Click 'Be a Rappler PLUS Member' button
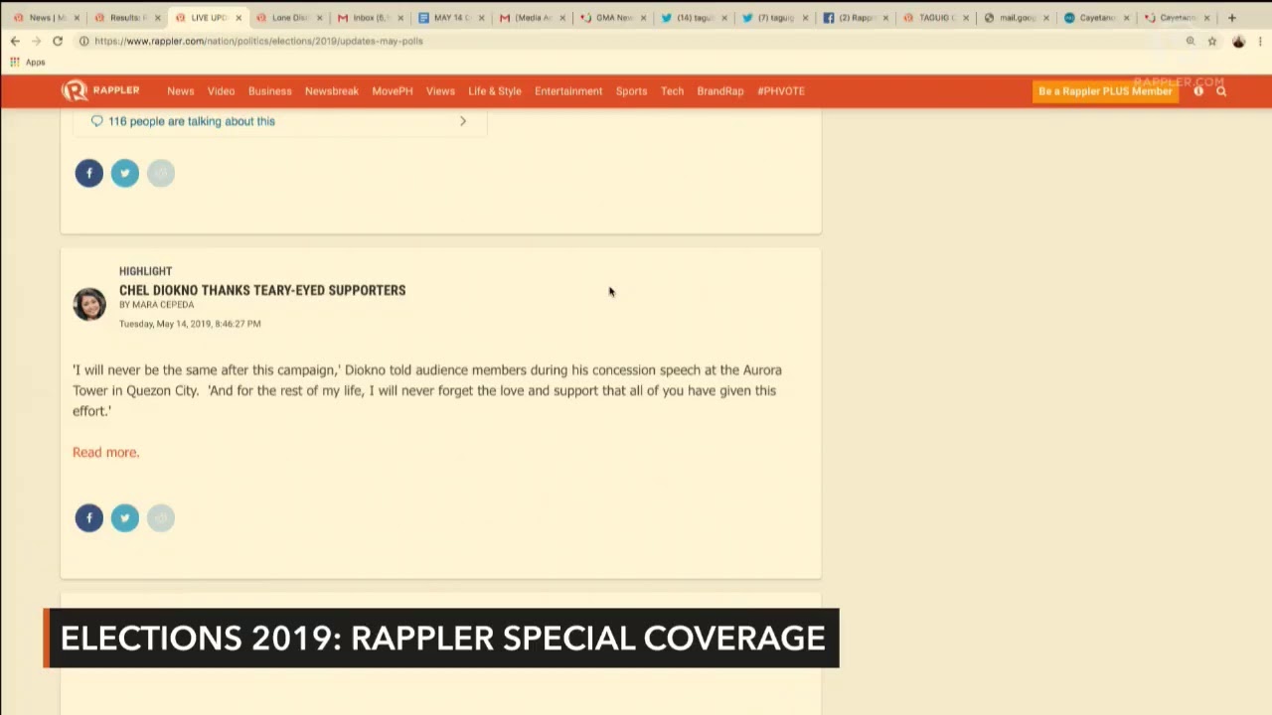The image size is (1272, 715). click(1105, 91)
